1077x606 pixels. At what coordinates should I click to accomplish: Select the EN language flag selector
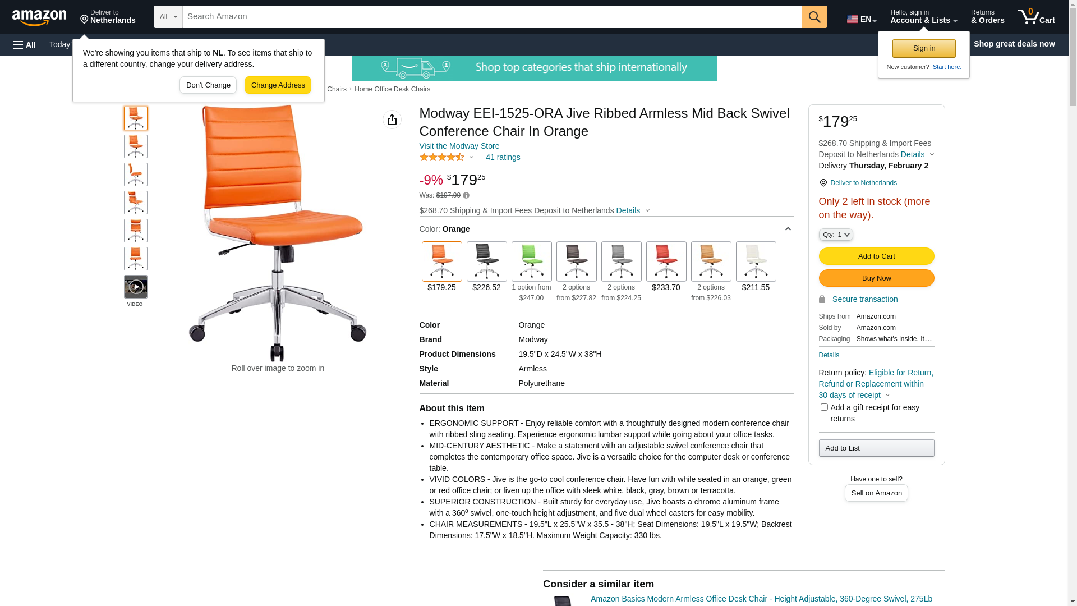862,19
